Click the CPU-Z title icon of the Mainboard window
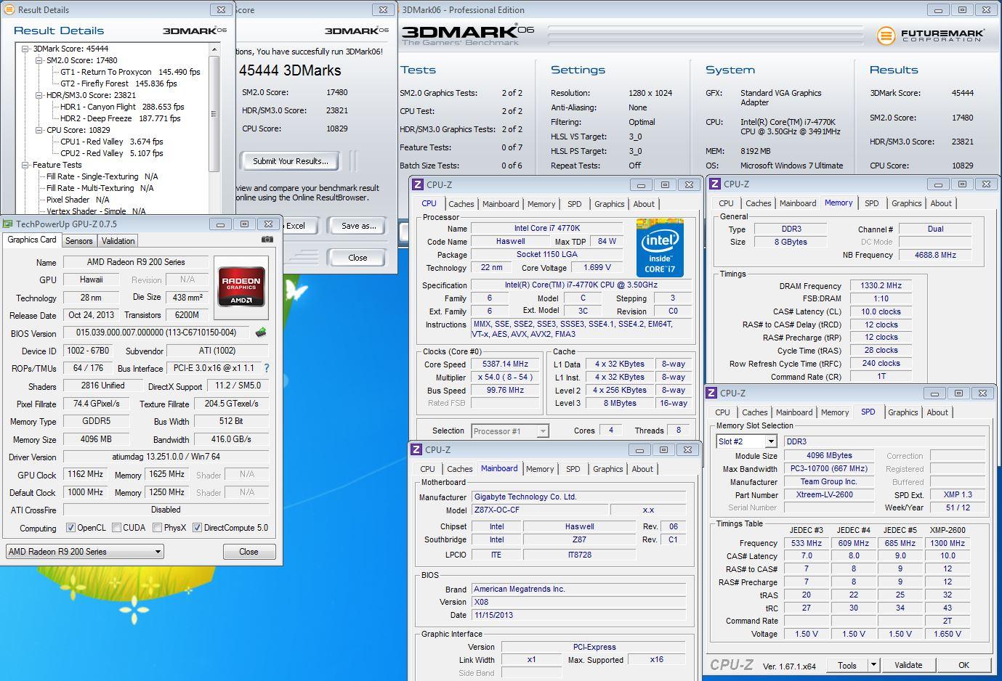1002x681 pixels. coord(416,450)
